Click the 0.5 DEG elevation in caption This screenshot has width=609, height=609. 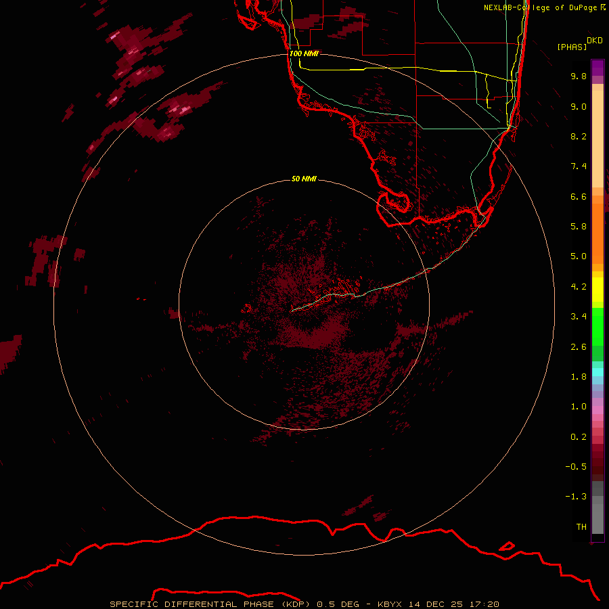coord(338,604)
